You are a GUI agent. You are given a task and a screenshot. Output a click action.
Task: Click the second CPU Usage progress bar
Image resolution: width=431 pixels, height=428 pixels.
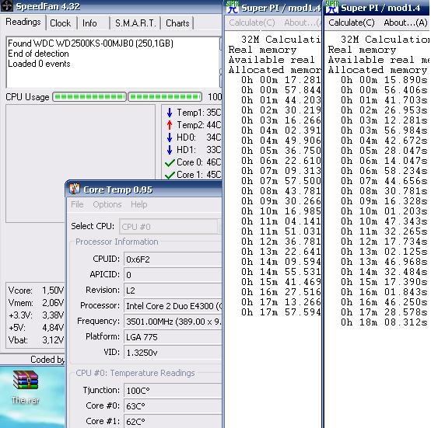(165, 97)
